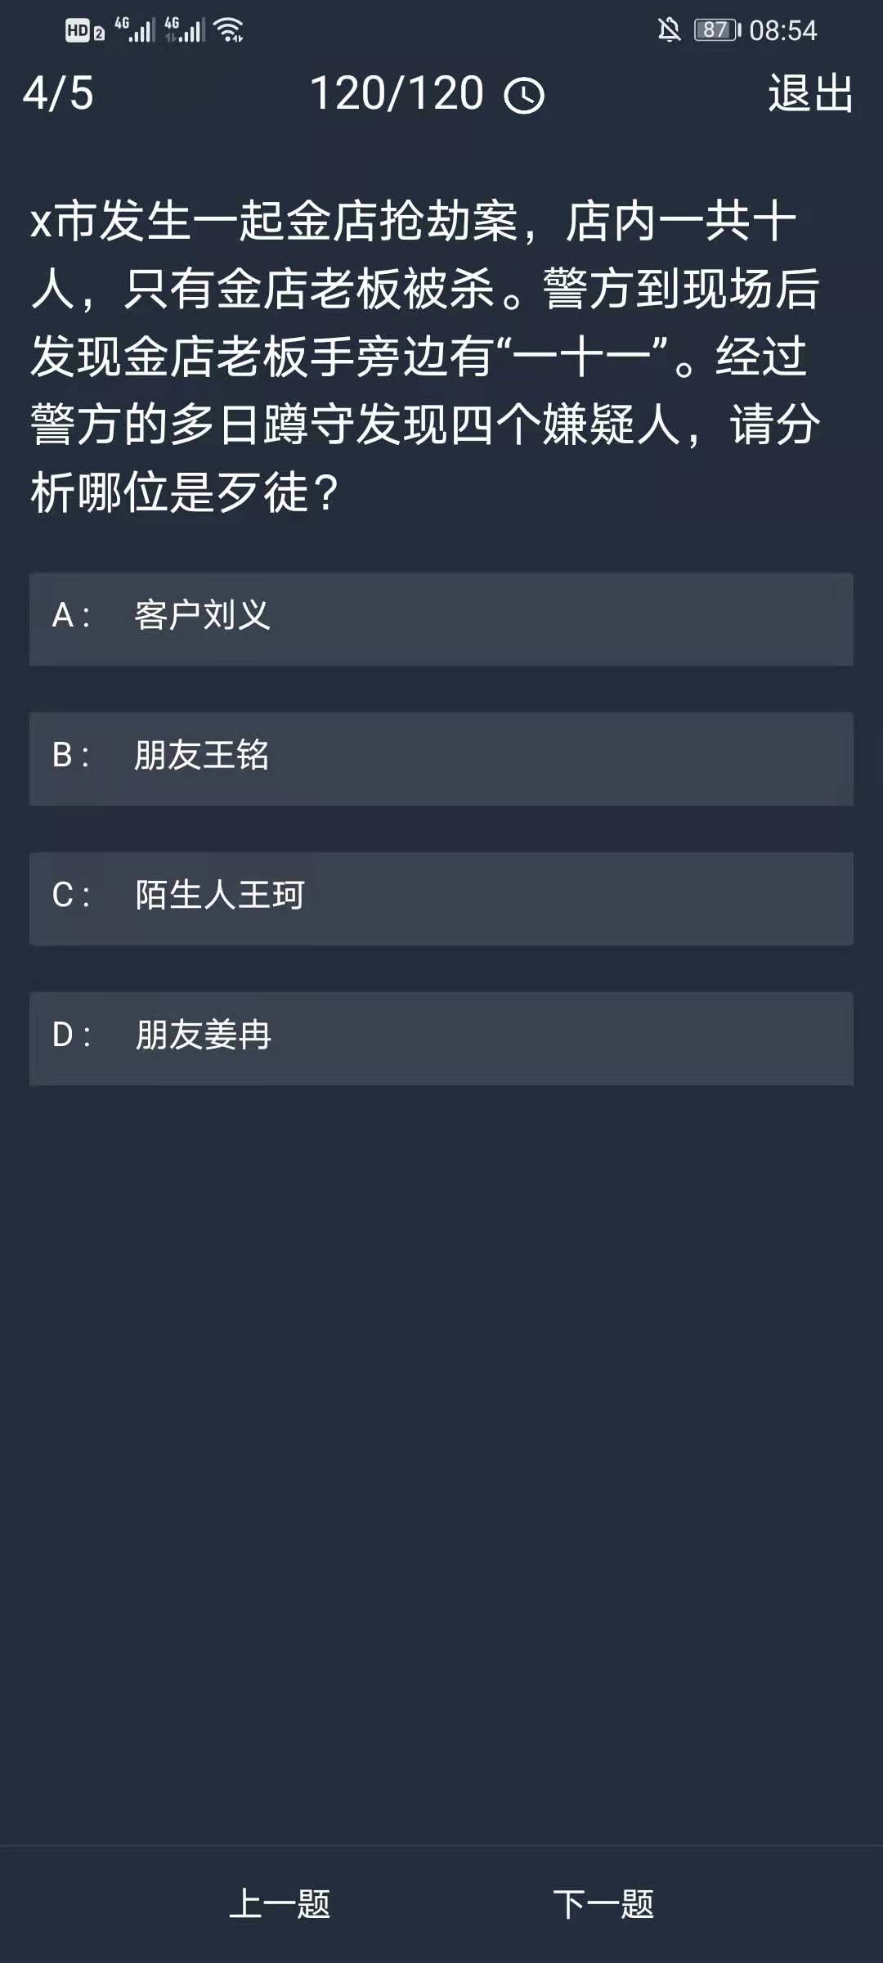Tap the 08:54 system time
Image resolution: width=883 pixels, height=1963 pixels.
click(x=782, y=30)
